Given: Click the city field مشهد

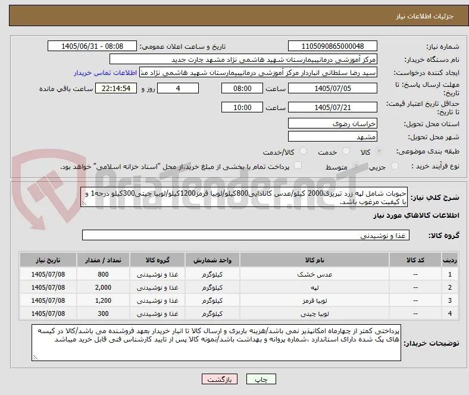Looking at the screenshot, I should tap(333, 136).
